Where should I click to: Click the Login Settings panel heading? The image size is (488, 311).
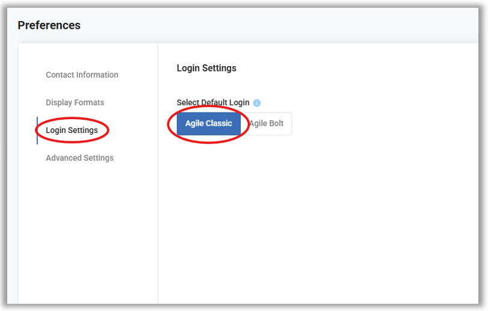206,68
